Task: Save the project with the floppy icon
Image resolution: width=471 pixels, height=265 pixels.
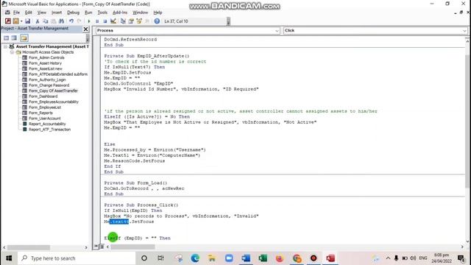Action: pyautogui.click(x=28, y=21)
